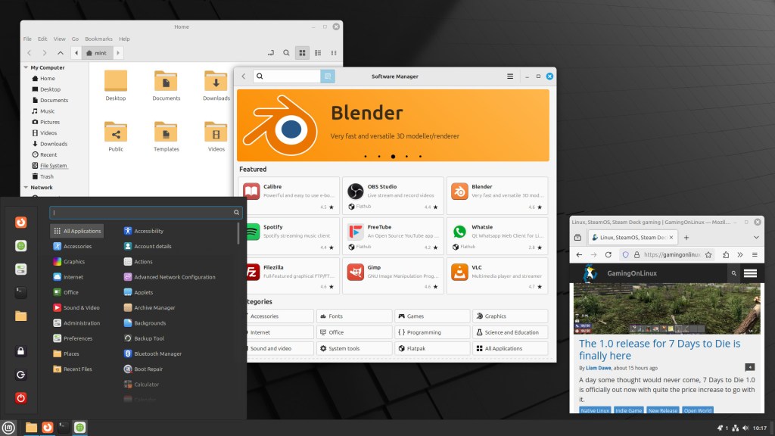
Task: Open the Software Manager hamburger menu
Action: click(510, 76)
